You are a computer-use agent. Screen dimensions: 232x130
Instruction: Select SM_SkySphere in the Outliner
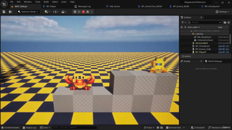[204, 37]
